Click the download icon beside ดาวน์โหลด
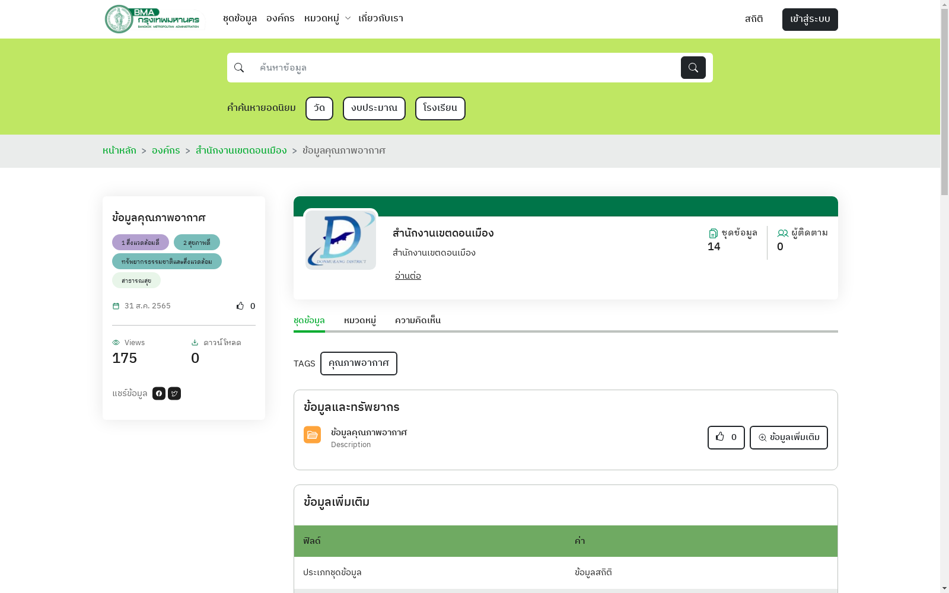 click(195, 343)
